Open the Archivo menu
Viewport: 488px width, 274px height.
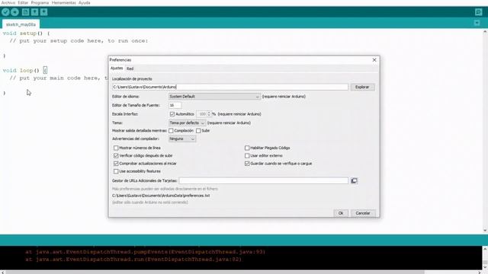click(x=8, y=2)
